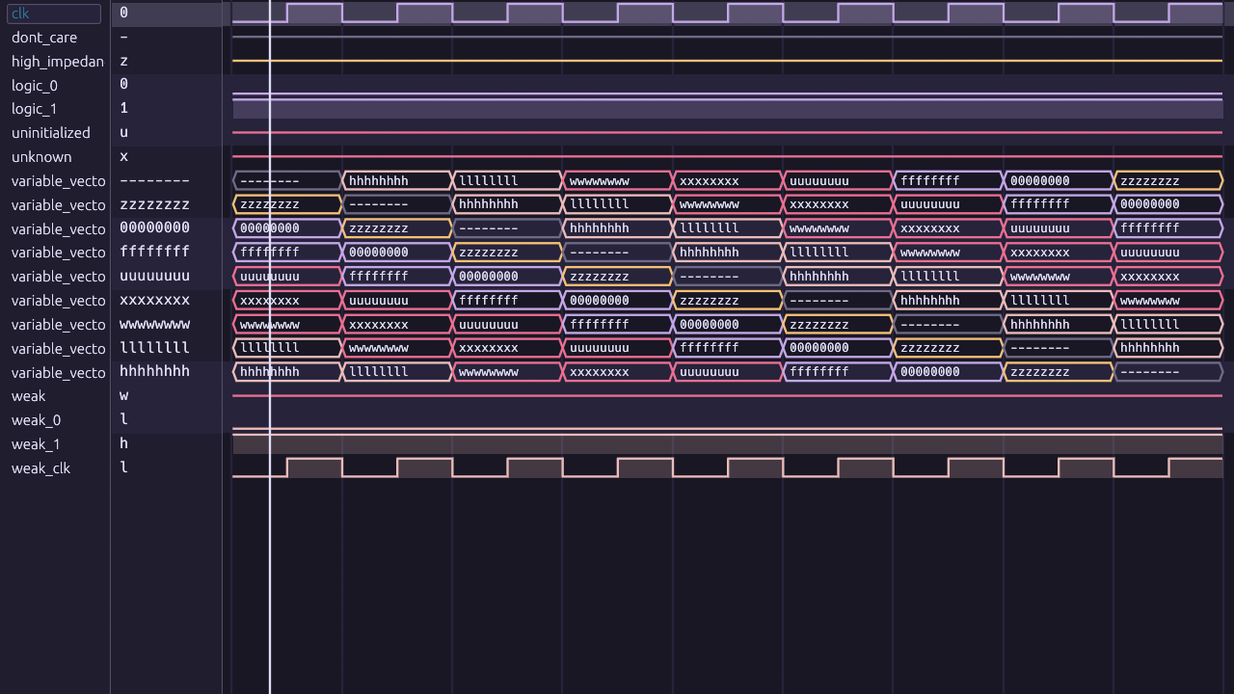The width and height of the screenshot is (1234, 694).
Task: Select the dont_care signal in the list
Action: pyautogui.click(x=44, y=38)
